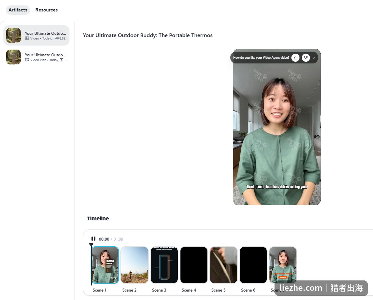Select the black Scene 6 thumbnail
Viewport: 373px width, 300px height.
pos(253,265)
